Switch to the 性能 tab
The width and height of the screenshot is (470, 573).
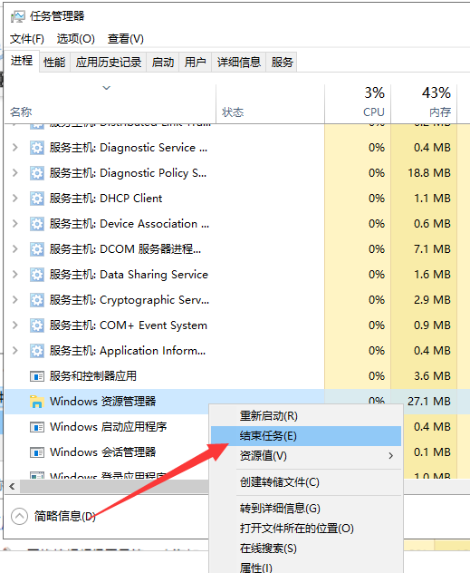pos(54,63)
